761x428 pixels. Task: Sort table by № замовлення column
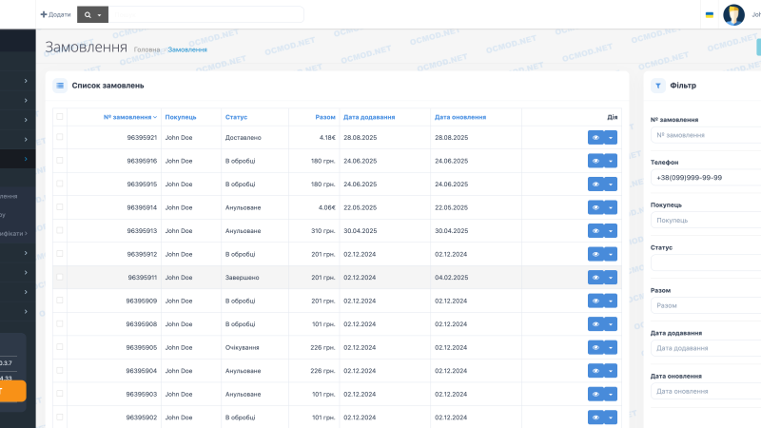tap(130, 117)
